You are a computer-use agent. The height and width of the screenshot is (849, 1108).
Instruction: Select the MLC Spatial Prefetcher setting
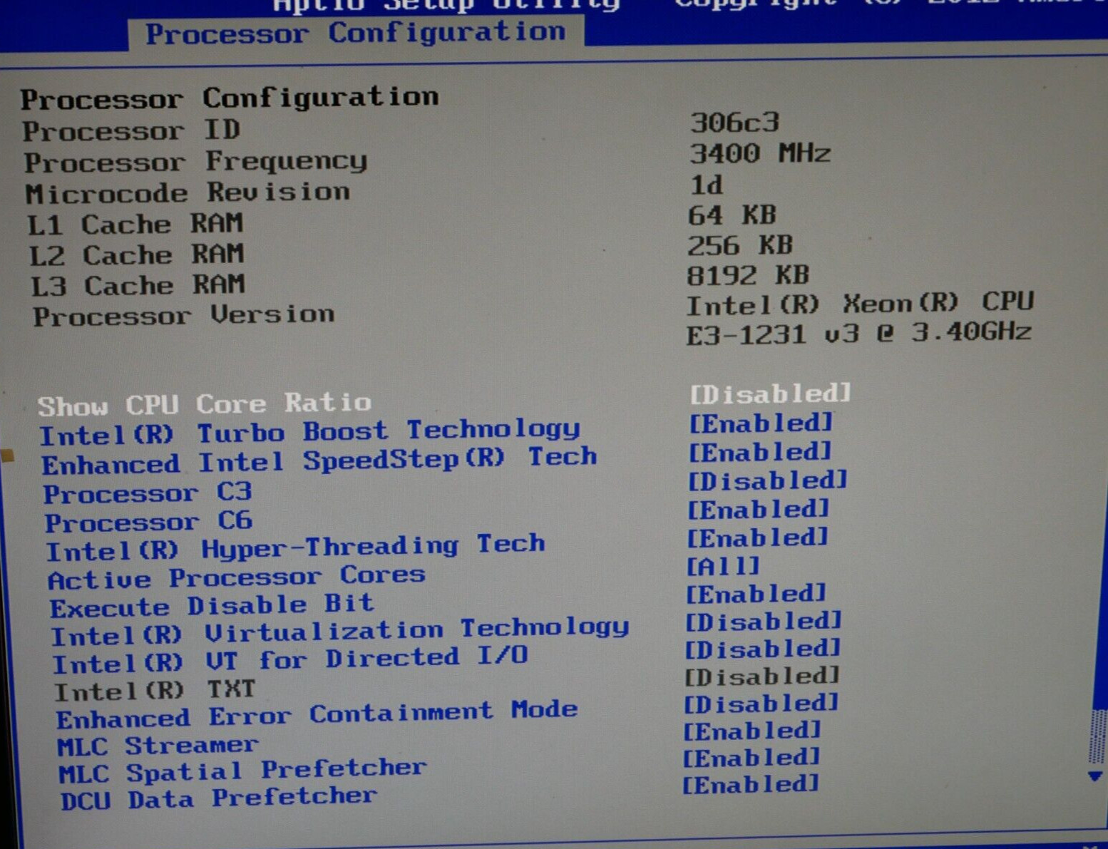(242, 771)
